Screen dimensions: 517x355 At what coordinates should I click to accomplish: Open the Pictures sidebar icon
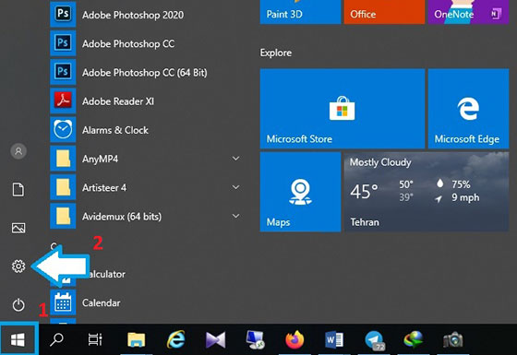pyautogui.click(x=18, y=228)
